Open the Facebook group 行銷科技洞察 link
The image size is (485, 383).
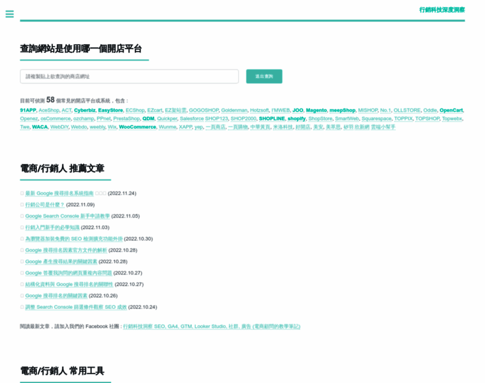tap(212, 326)
